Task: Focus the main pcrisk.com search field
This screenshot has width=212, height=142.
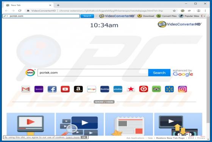Action: point(93,73)
